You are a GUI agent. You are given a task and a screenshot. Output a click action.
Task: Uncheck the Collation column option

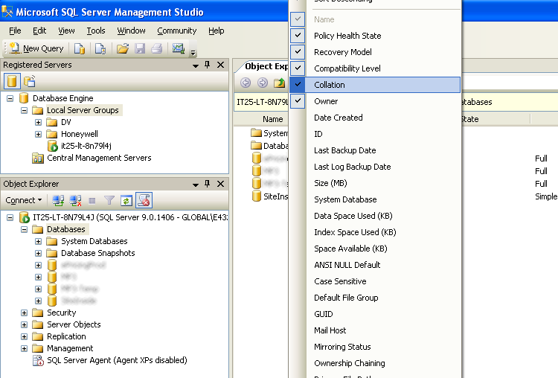pos(375,85)
